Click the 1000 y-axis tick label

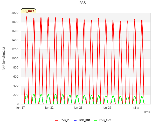pyautogui.click(x=15, y=58)
